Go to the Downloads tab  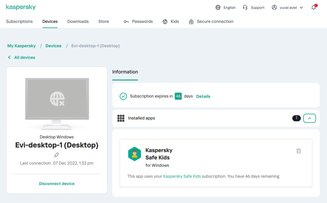click(x=78, y=22)
